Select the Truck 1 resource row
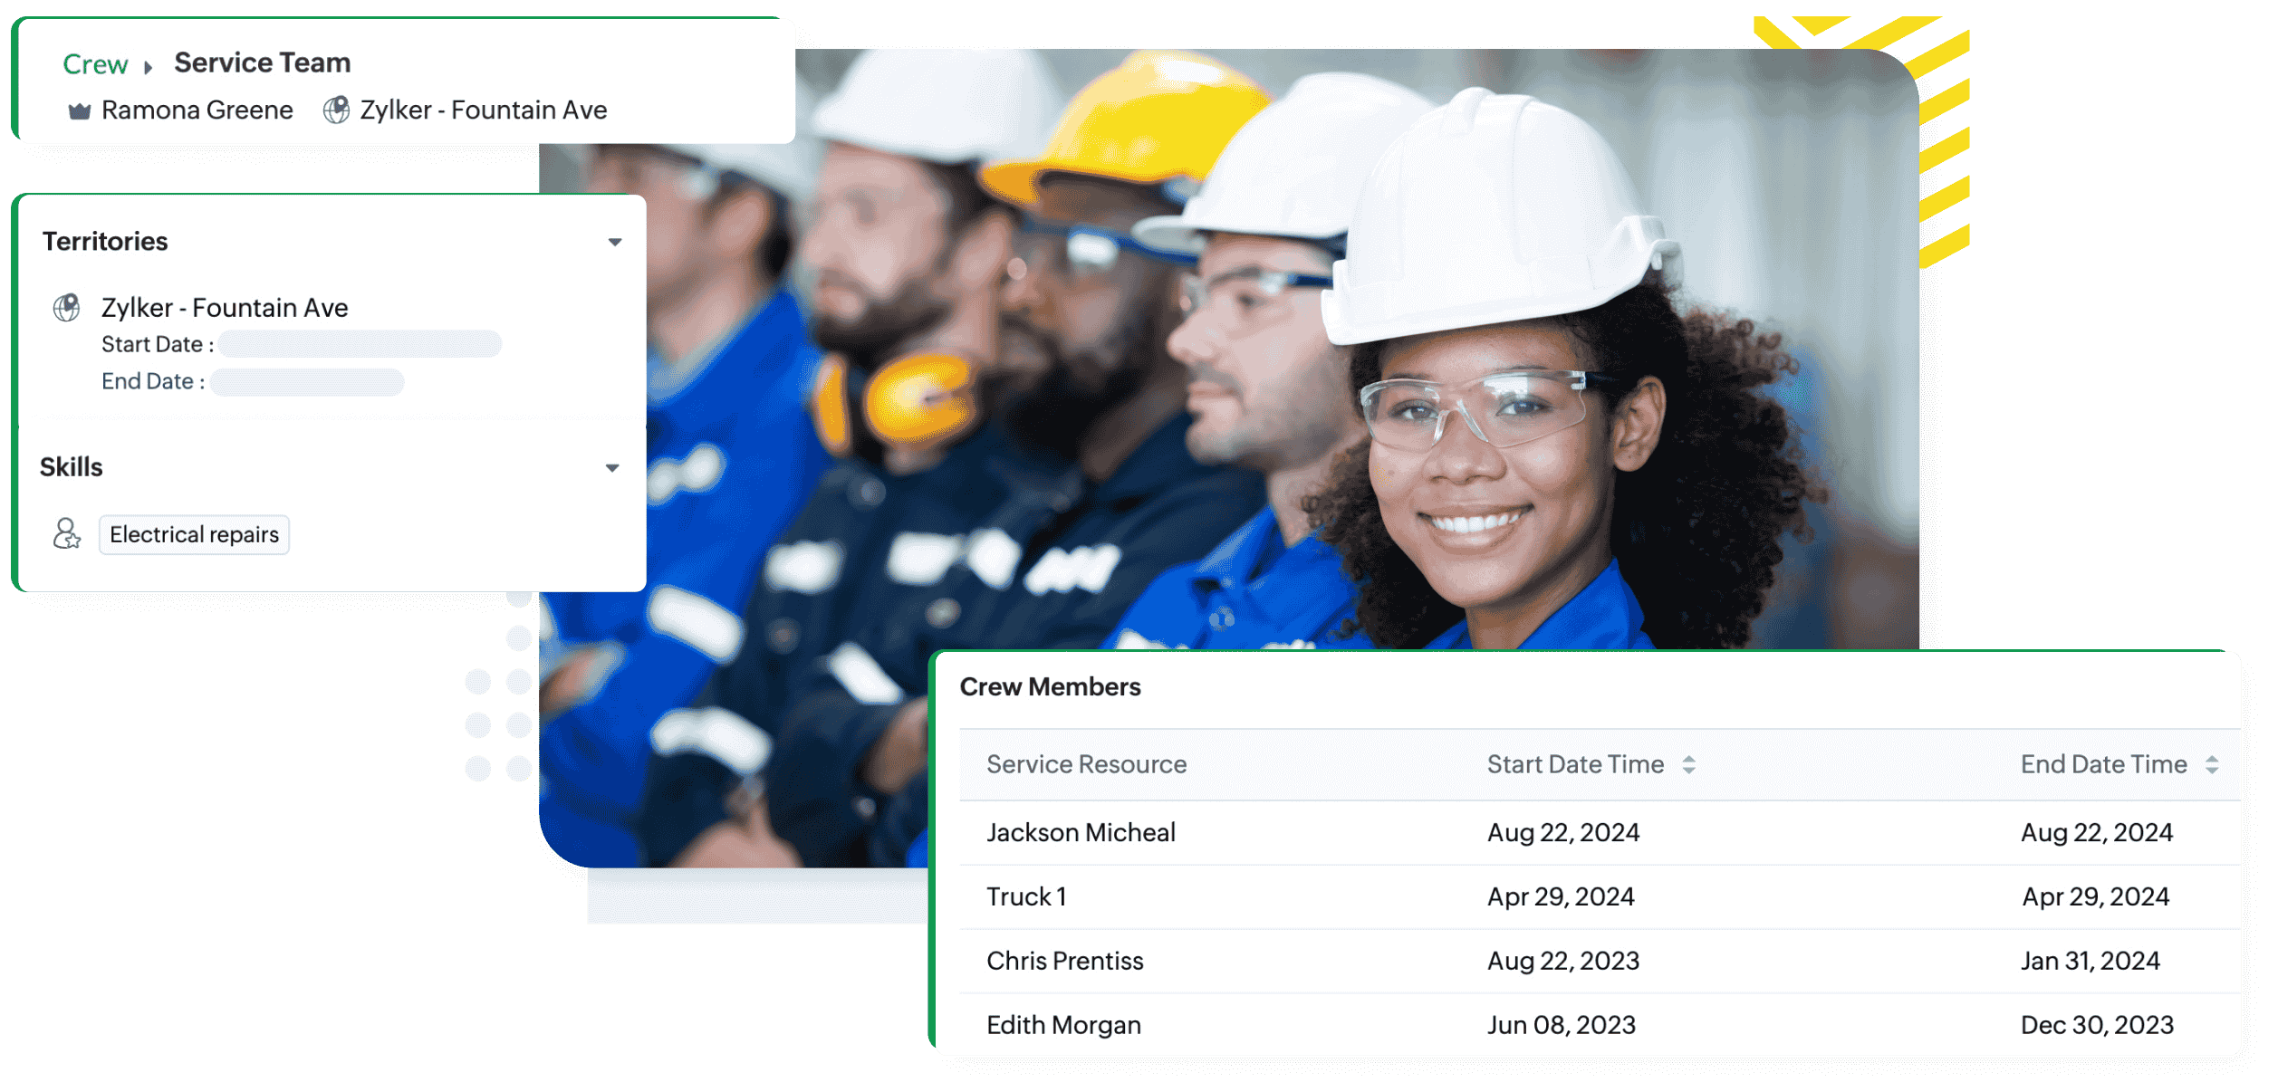The width and height of the screenshot is (2278, 1092). point(1026,896)
